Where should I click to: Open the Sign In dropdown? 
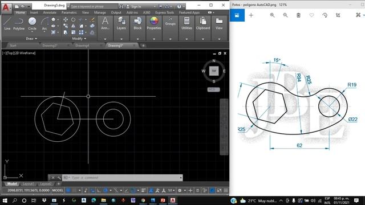coord(140,6)
